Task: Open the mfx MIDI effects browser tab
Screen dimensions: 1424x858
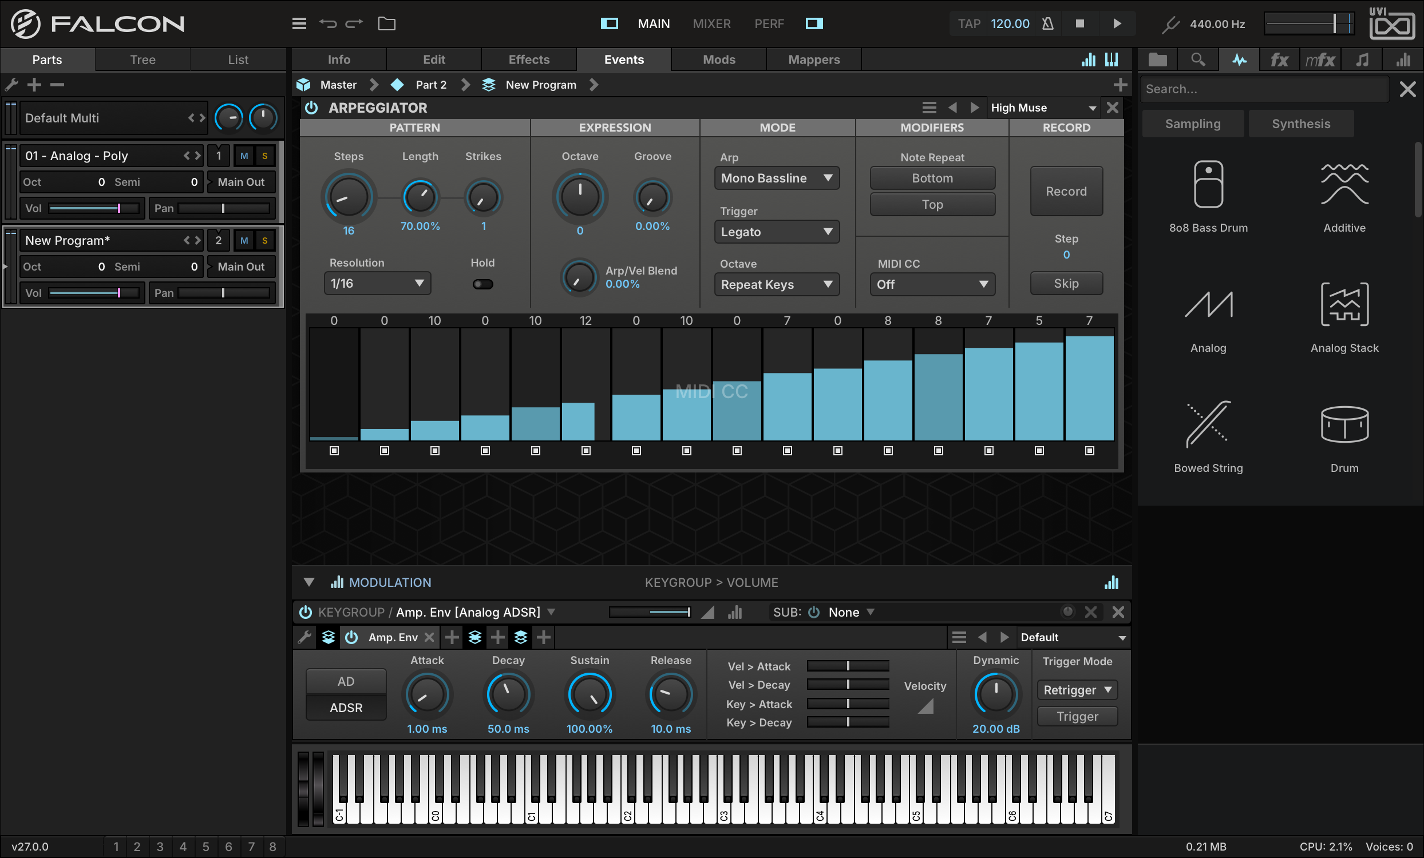Action: pos(1320,59)
